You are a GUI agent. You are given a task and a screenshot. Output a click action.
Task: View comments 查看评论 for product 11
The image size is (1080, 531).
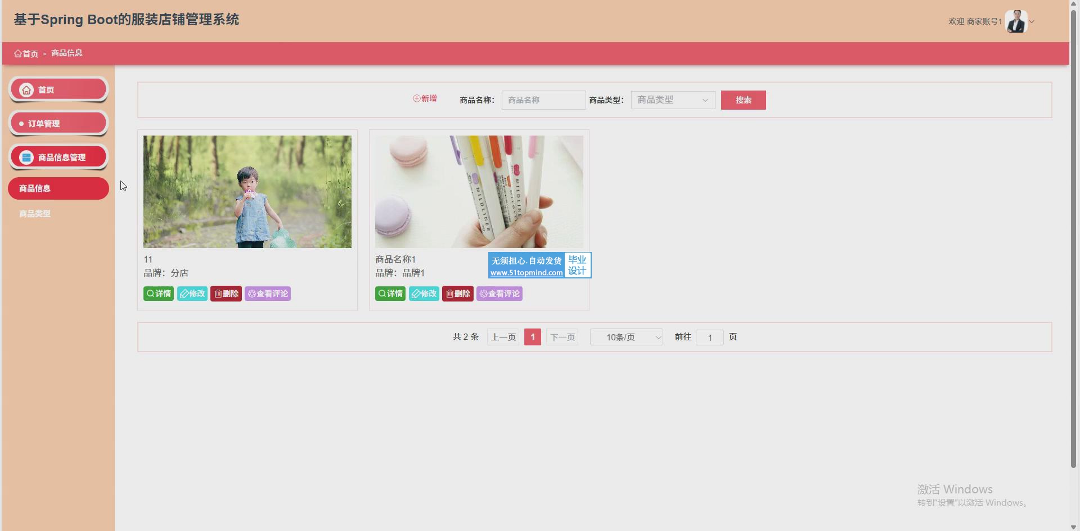268,294
